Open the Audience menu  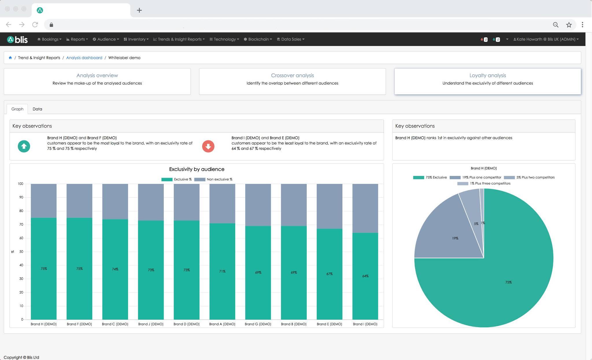[106, 39]
